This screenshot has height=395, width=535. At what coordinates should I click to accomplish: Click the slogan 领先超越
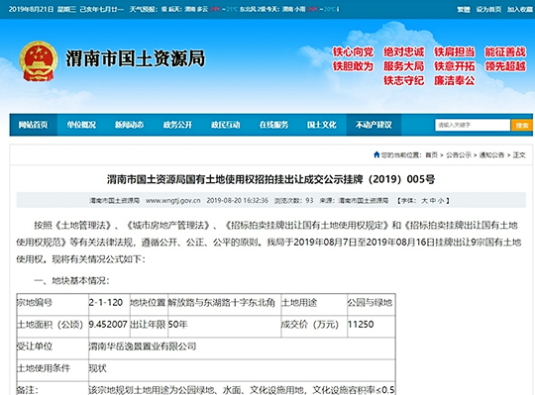(x=505, y=66)
